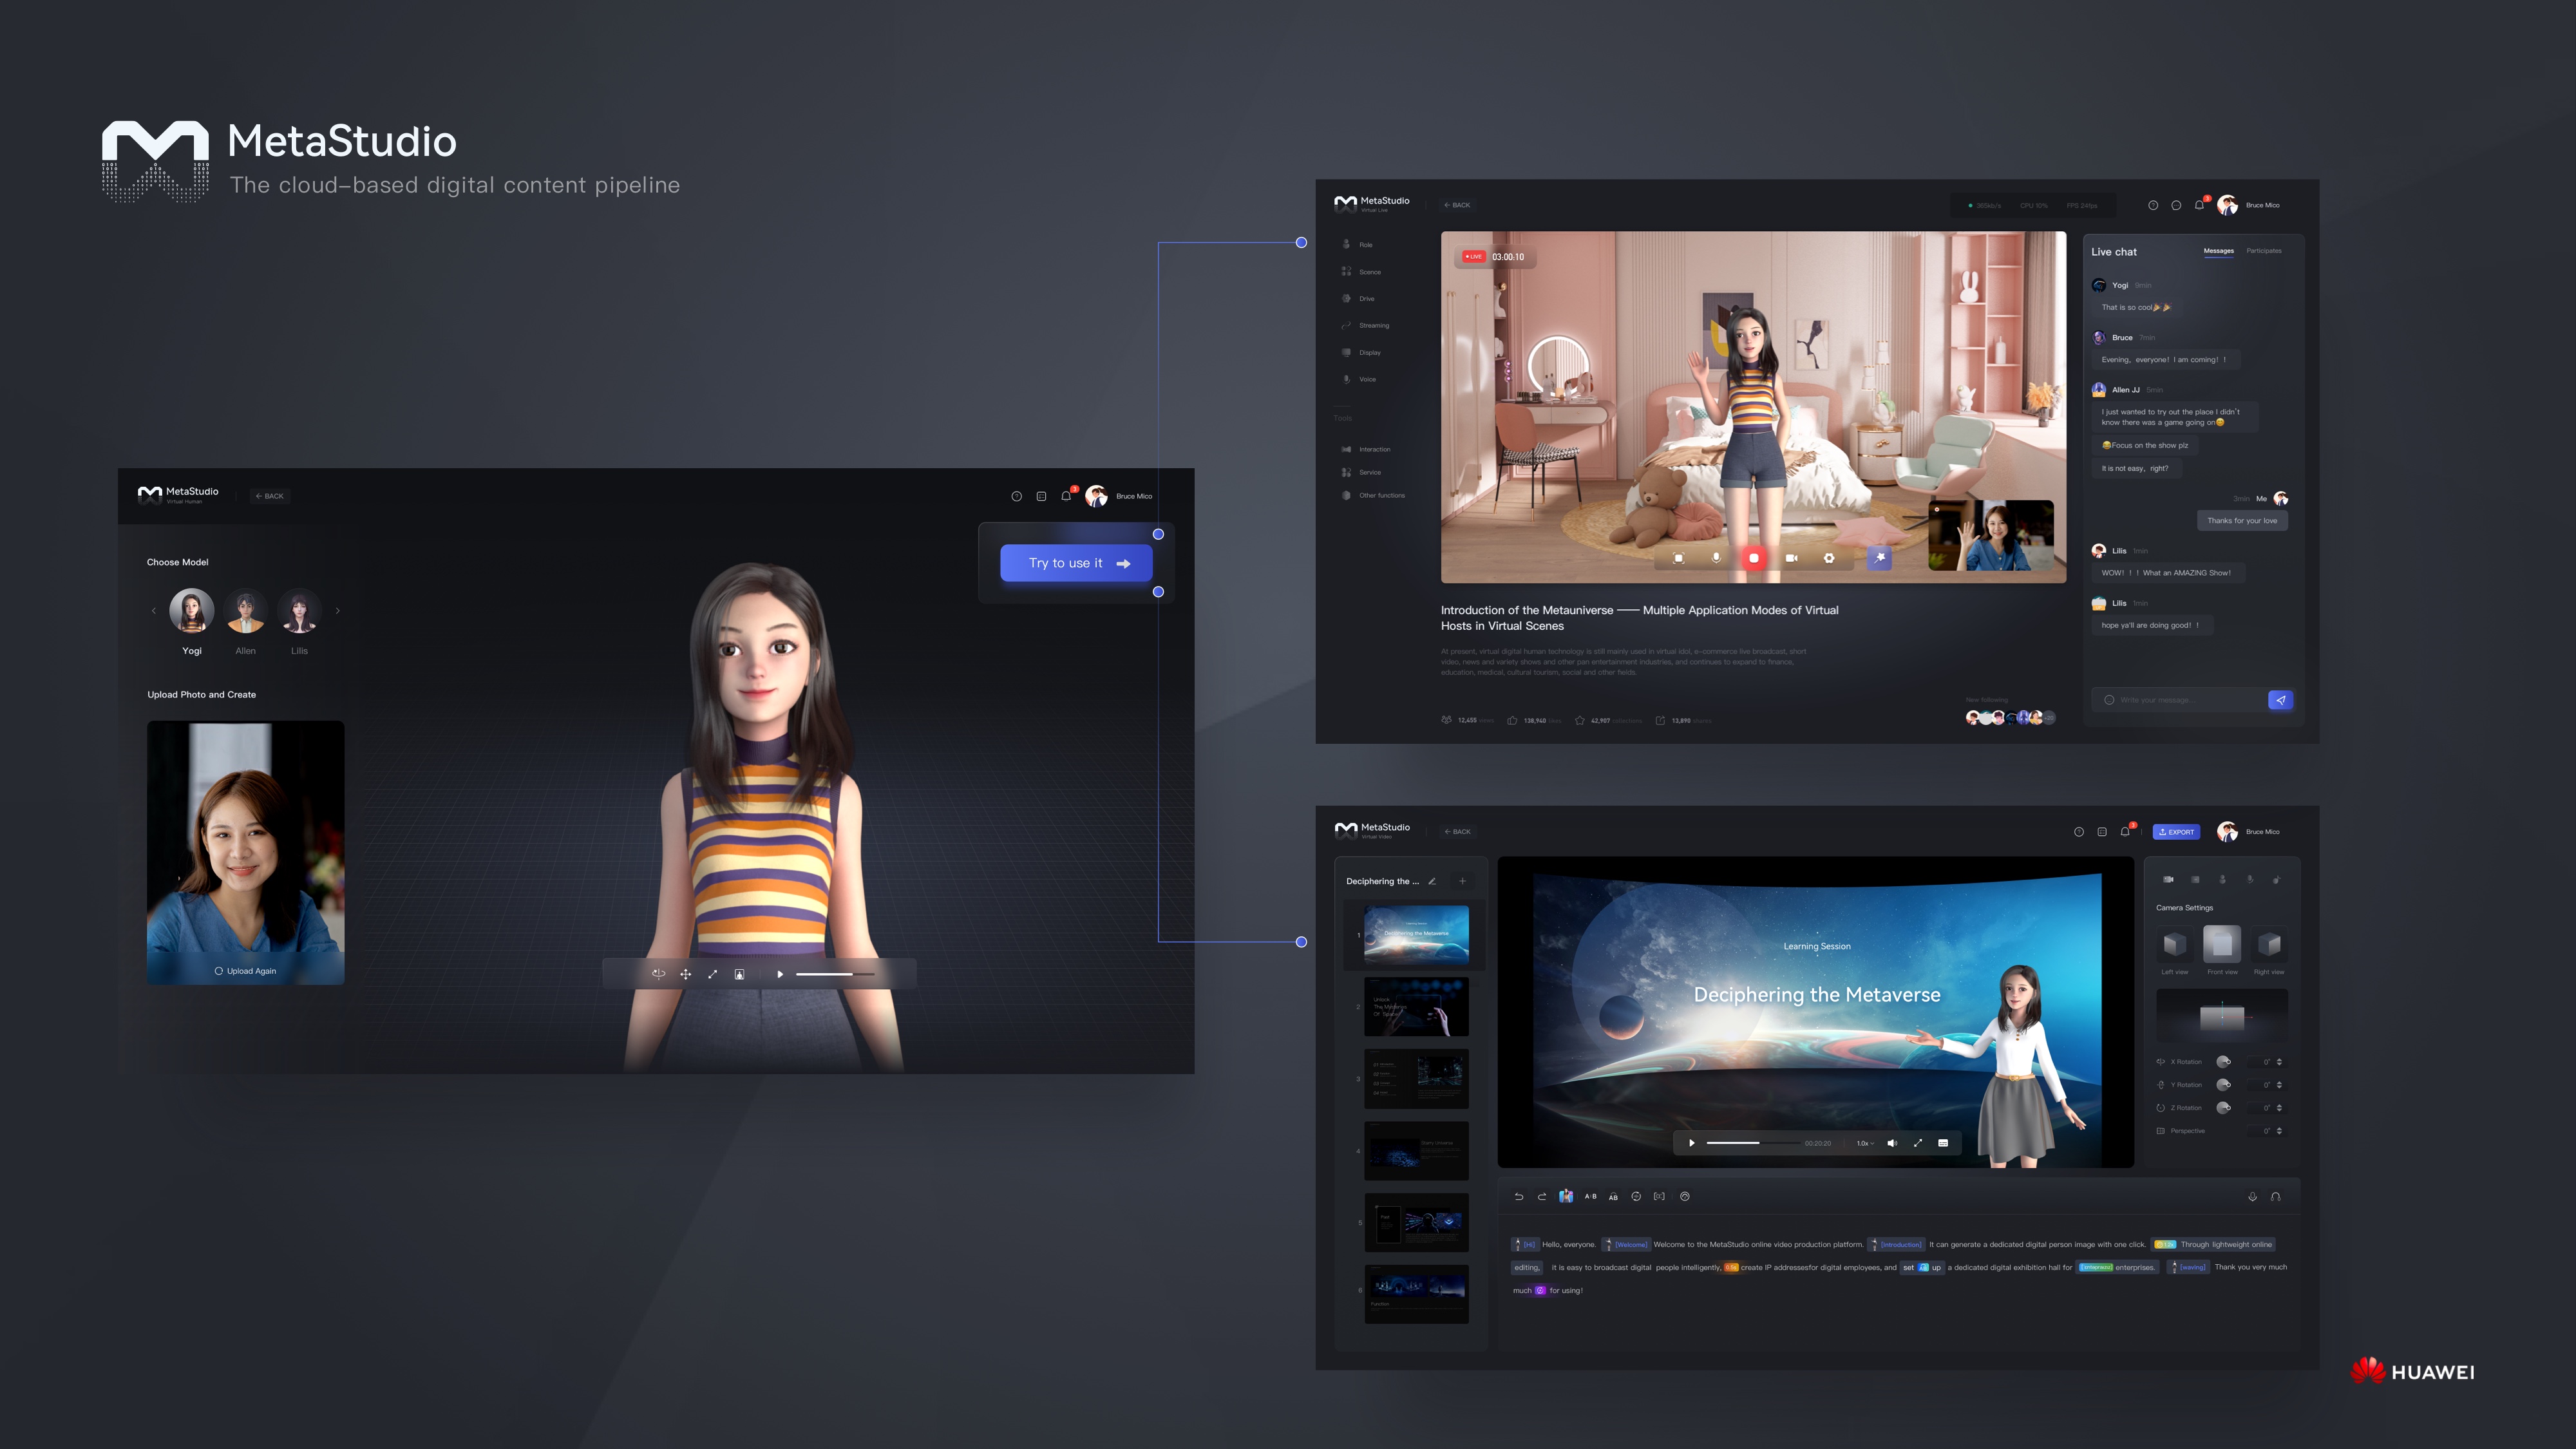The height and width of the screenshot is (1449, 2576).
Task: Select the Role item in Virtual Live sidebar
Action: click(x=1365, y=244)
